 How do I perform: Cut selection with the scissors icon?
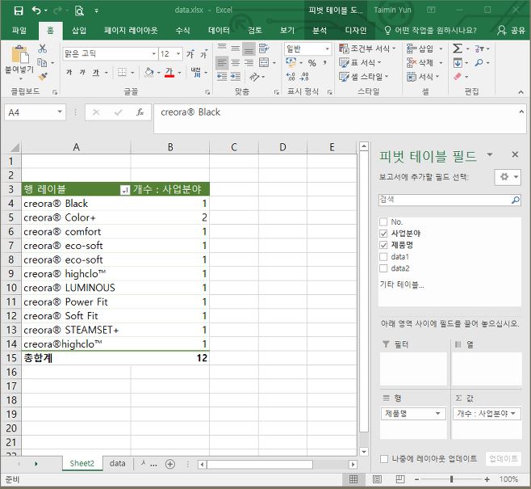42,48
